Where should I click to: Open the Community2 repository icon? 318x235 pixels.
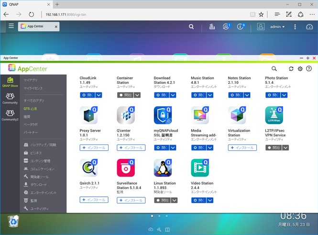10,115
